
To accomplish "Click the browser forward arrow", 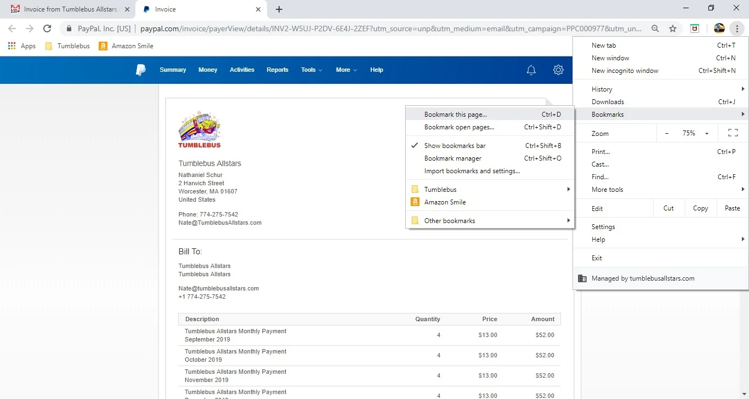I will tap(30, 29).
